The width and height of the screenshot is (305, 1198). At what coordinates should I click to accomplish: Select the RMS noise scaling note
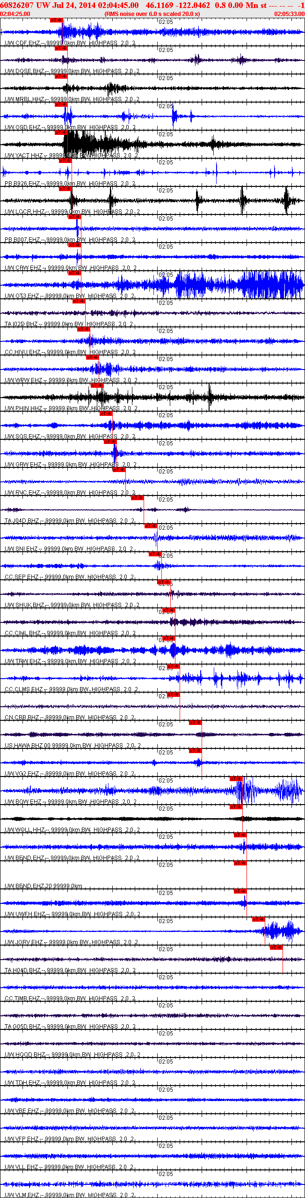(152, 14)
